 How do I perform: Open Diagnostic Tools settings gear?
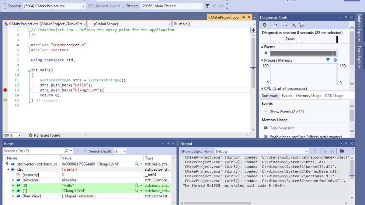click(264, 25)
